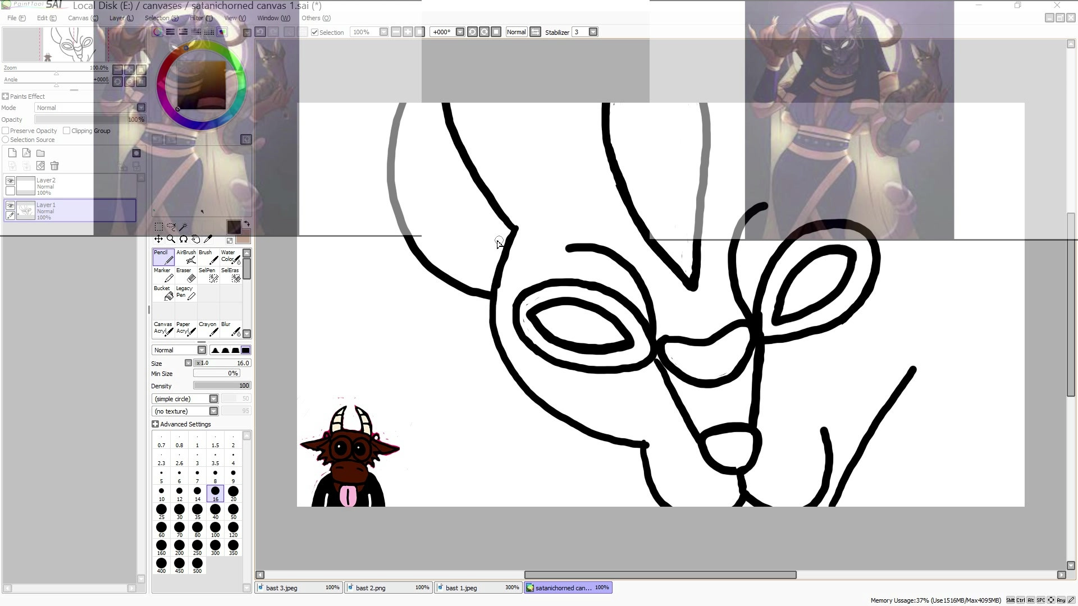The height and width of the screenshot is (606, 1078).
Task: Select the SelPen tool
Action: tap(208, 274)
